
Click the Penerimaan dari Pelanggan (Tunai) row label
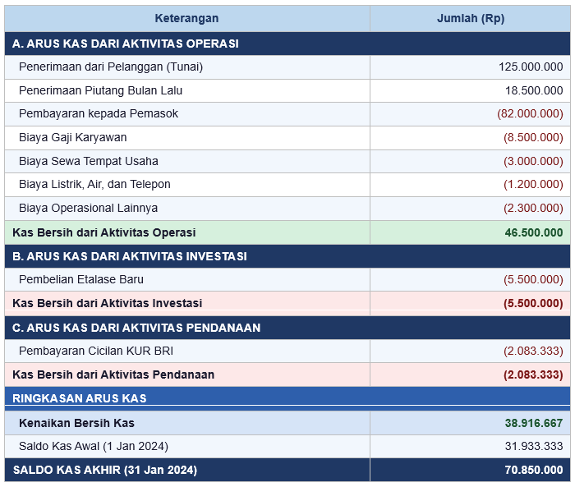tap(111, 67)
